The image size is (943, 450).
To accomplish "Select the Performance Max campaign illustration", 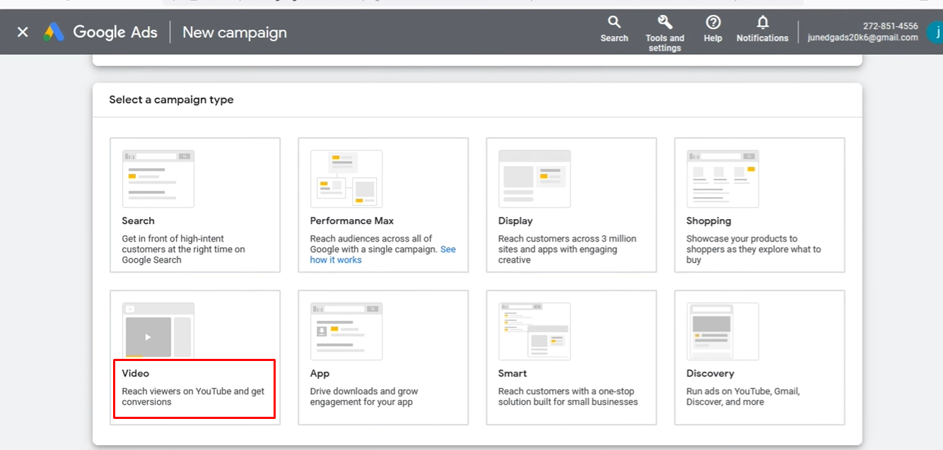I will tap(346, 179).
